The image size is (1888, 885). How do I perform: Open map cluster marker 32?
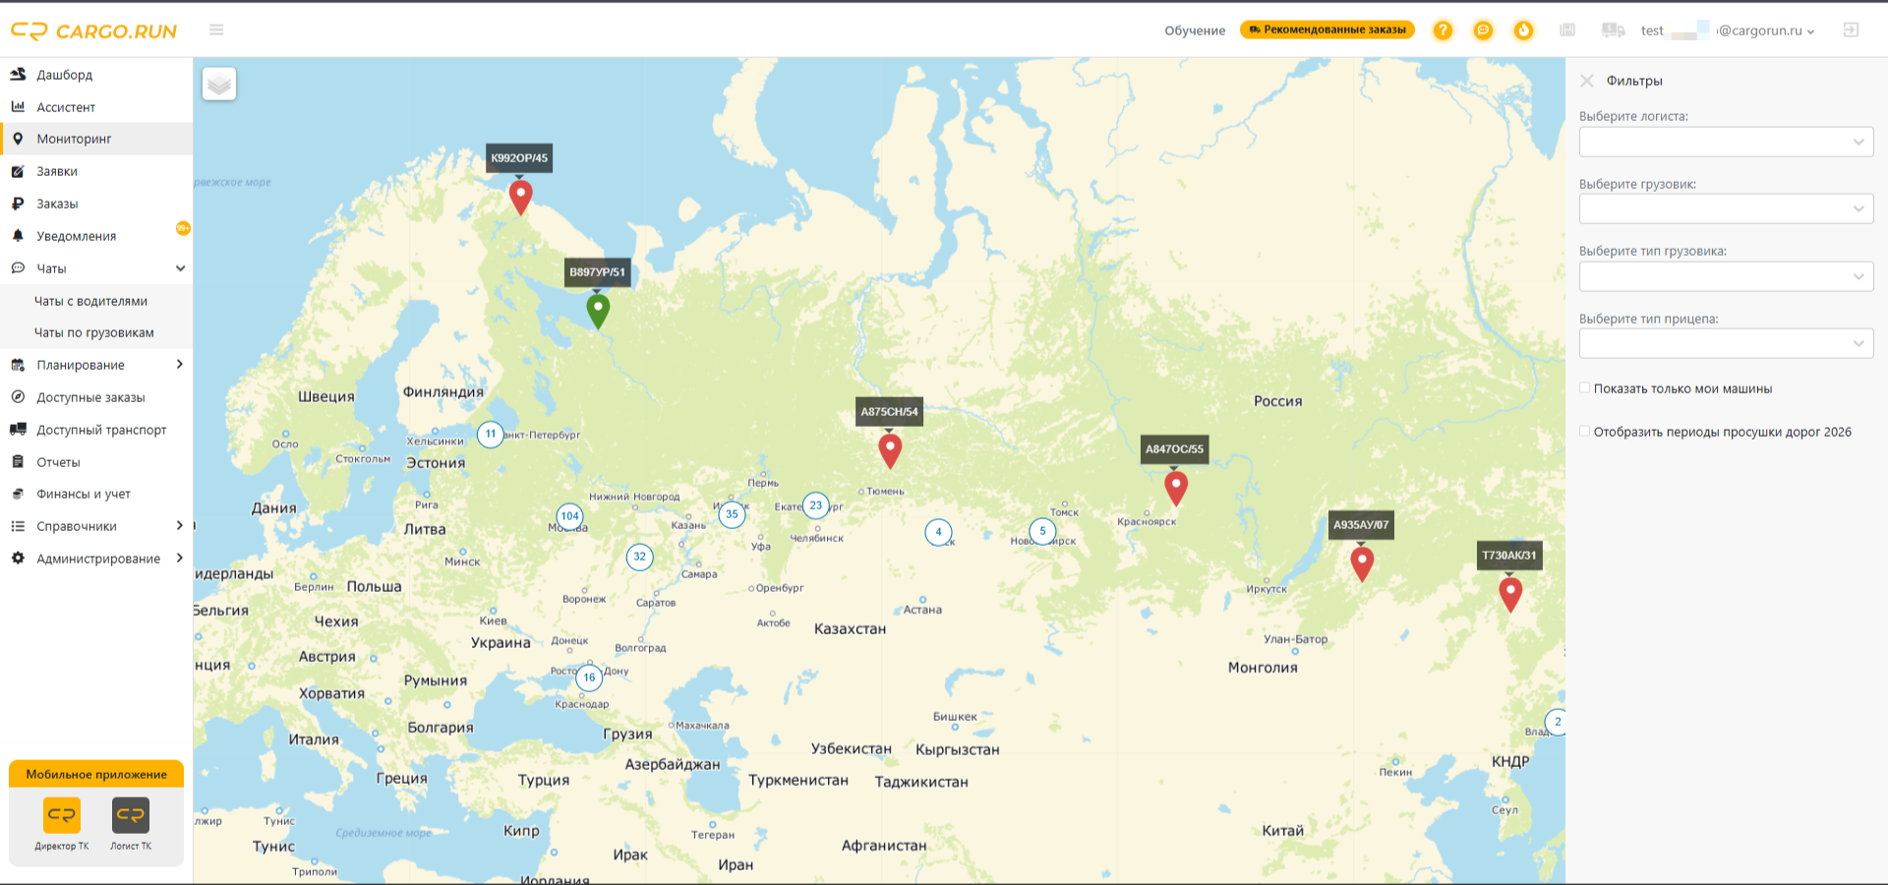click(x=640, y=557)
